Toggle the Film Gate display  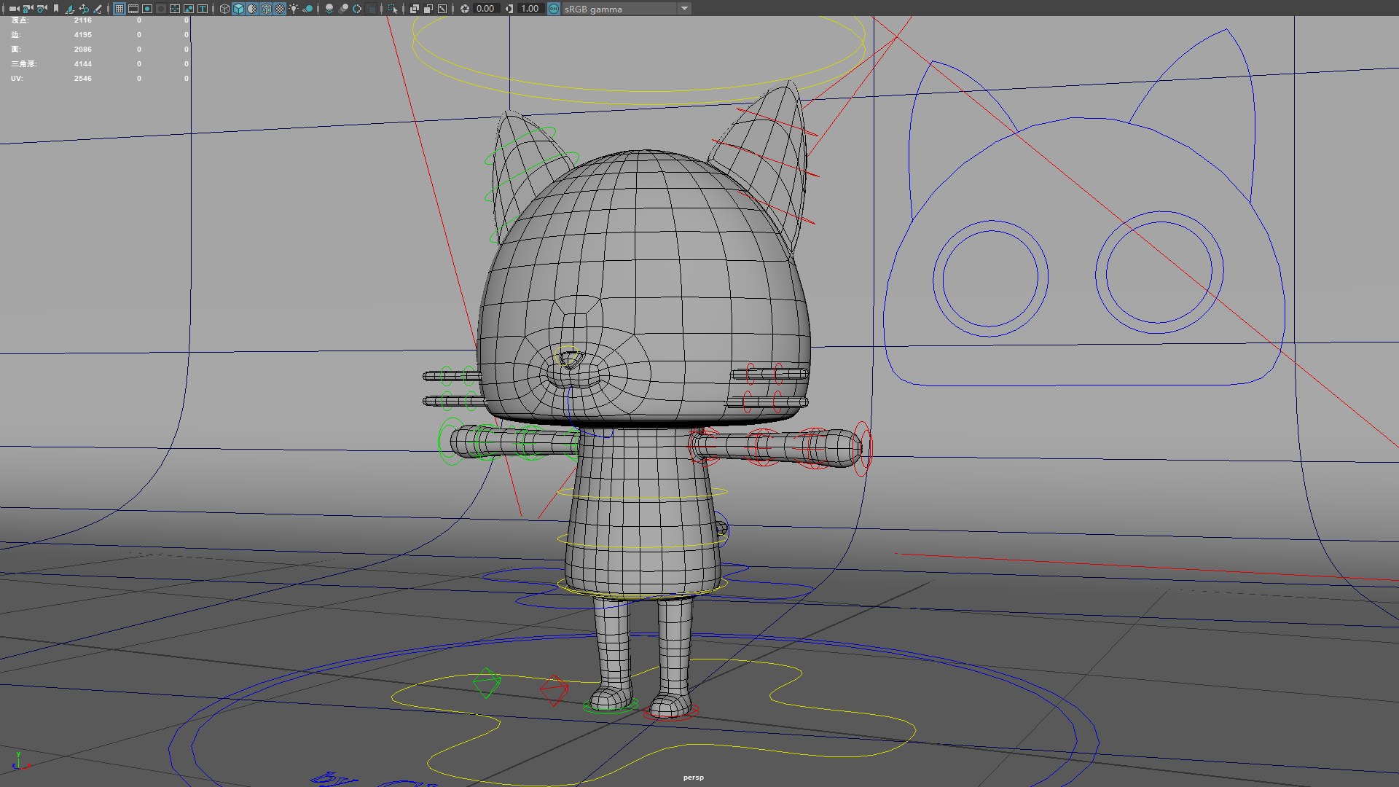pyautogui.click(x=133, y=9)
